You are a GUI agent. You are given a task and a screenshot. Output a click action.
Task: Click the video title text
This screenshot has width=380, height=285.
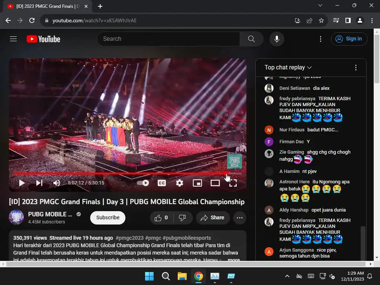(127, 202)
